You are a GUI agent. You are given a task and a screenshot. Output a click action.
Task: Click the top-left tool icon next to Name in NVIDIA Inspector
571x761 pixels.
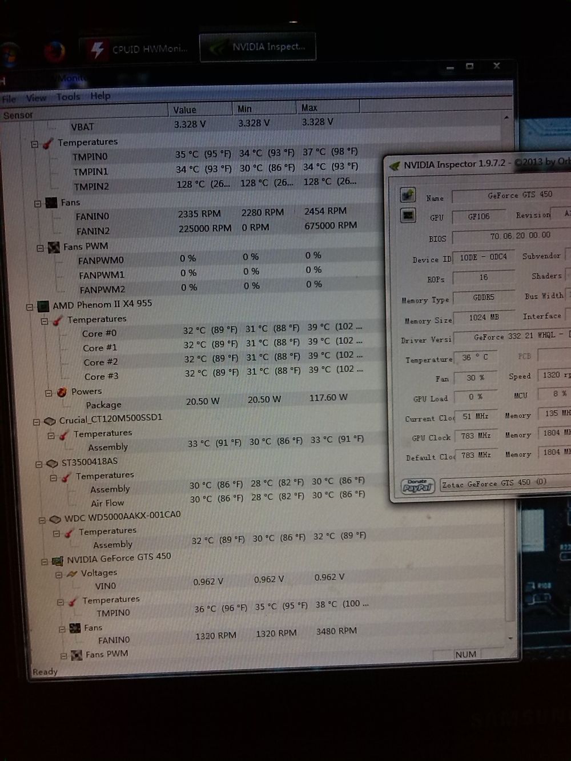(408, 195)
